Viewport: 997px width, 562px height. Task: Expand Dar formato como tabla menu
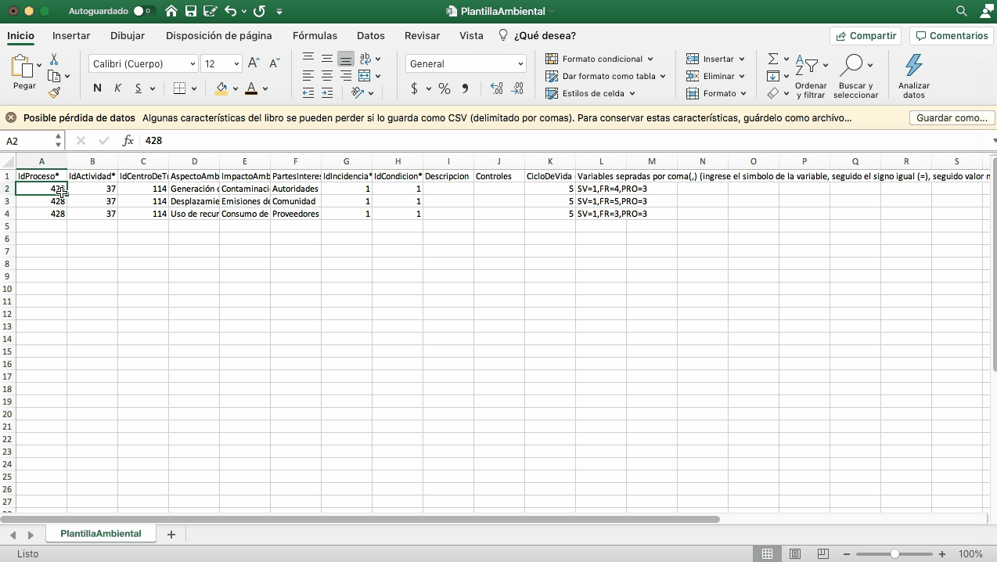605,76
